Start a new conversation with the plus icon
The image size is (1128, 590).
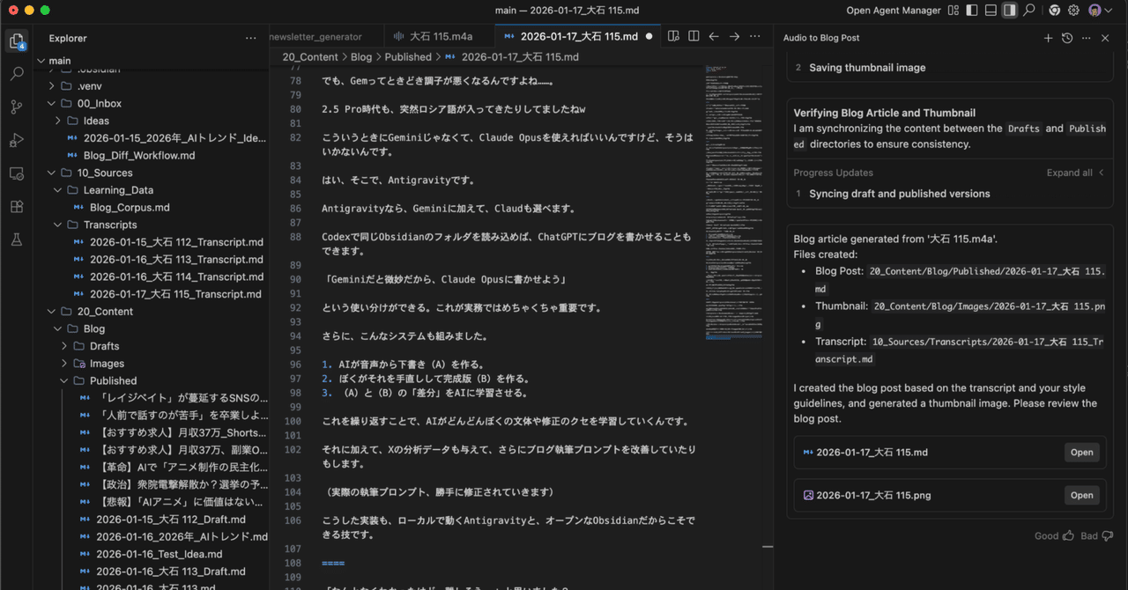1048,38
